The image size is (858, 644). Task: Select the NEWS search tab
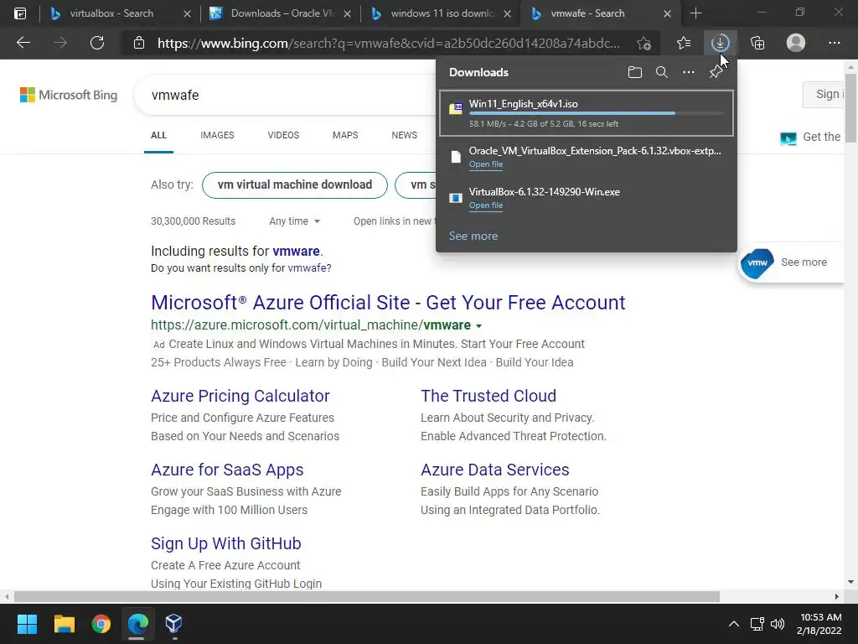point(405,135)
